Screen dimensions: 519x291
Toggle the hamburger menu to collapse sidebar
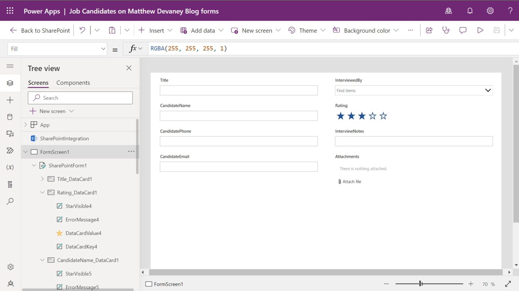coord(10,66)
